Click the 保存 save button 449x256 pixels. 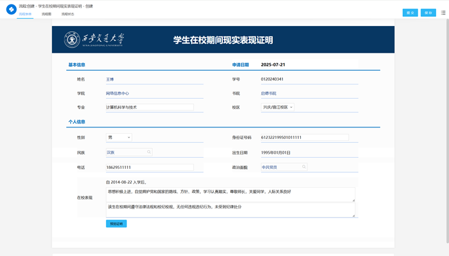(428, 12)
